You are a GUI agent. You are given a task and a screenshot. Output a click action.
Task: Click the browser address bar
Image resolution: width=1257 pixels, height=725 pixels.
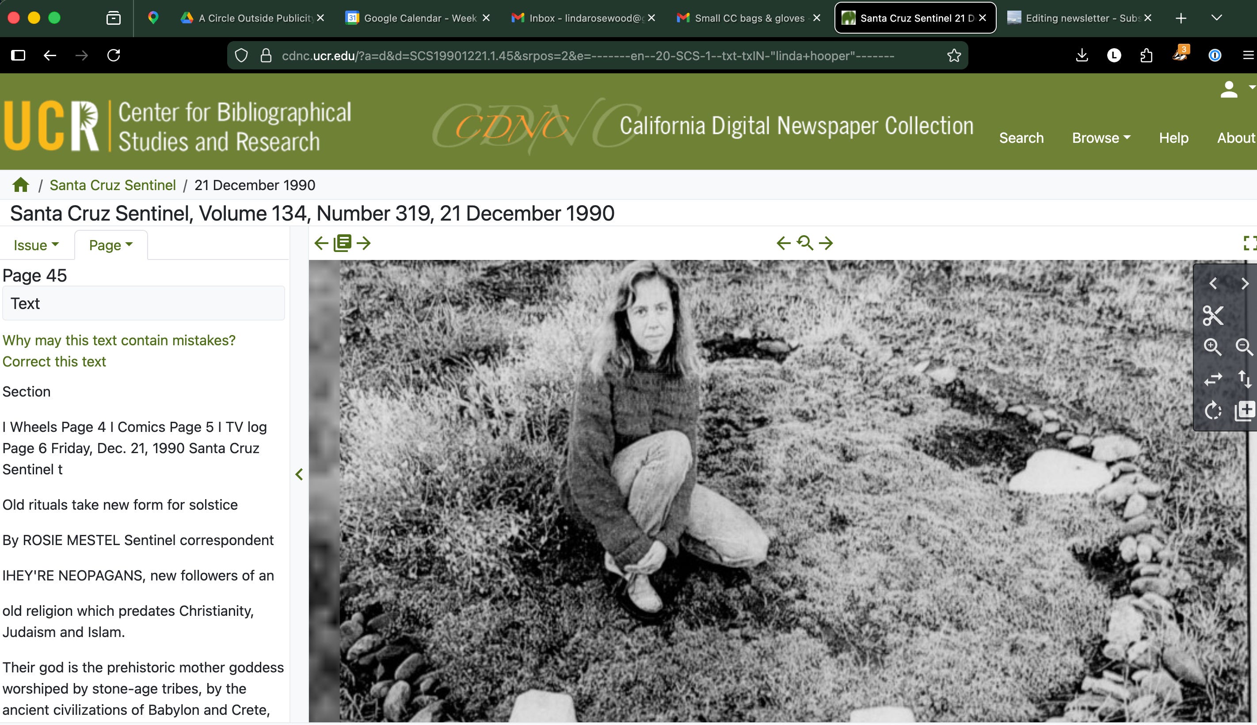pos(587,55)
